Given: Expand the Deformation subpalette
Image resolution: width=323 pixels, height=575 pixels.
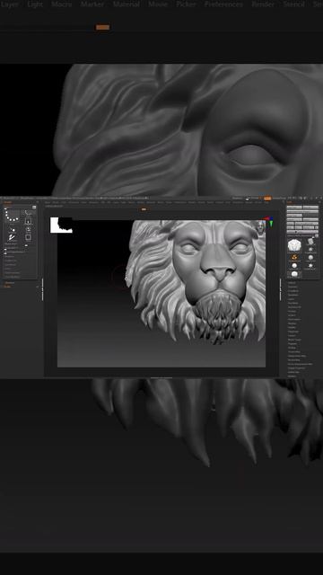Looking at the screenshot, I should point(294,320).
